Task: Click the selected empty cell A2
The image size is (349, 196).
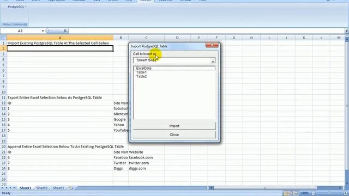Action: pyautogui.click(x=60, y=48)
